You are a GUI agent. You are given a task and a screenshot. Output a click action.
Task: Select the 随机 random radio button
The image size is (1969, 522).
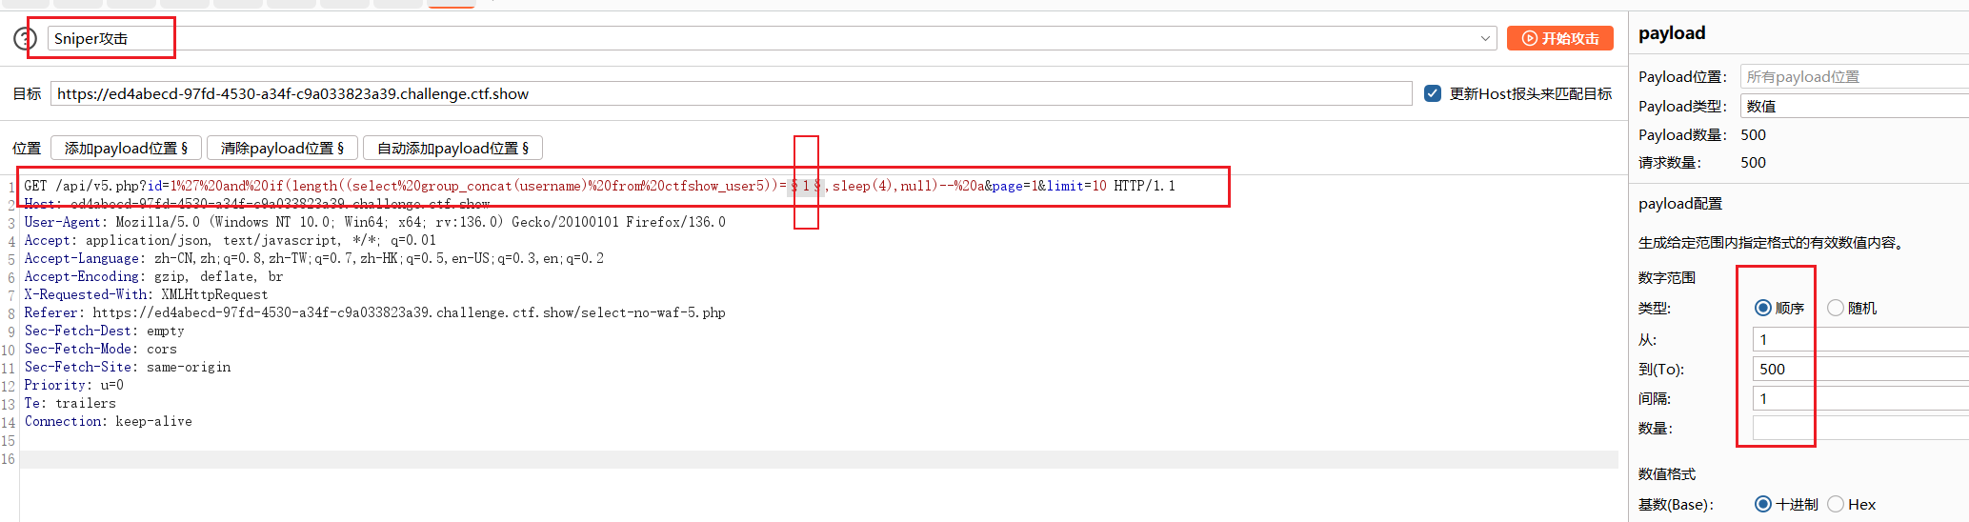[x=1836, y=308]
